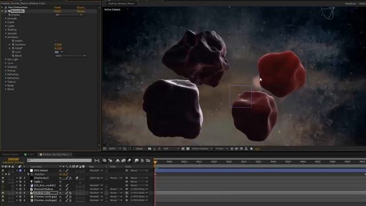The width and height of the screenshot is (366, 206).
Task: Hide the [Particular] layer eye
Action: pyautogui.click(x=3, y=178)
